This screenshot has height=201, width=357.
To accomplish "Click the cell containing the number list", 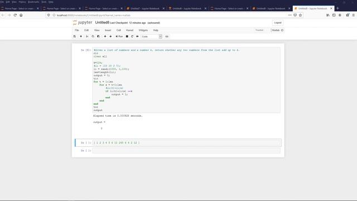I will [x=186, y=143].
